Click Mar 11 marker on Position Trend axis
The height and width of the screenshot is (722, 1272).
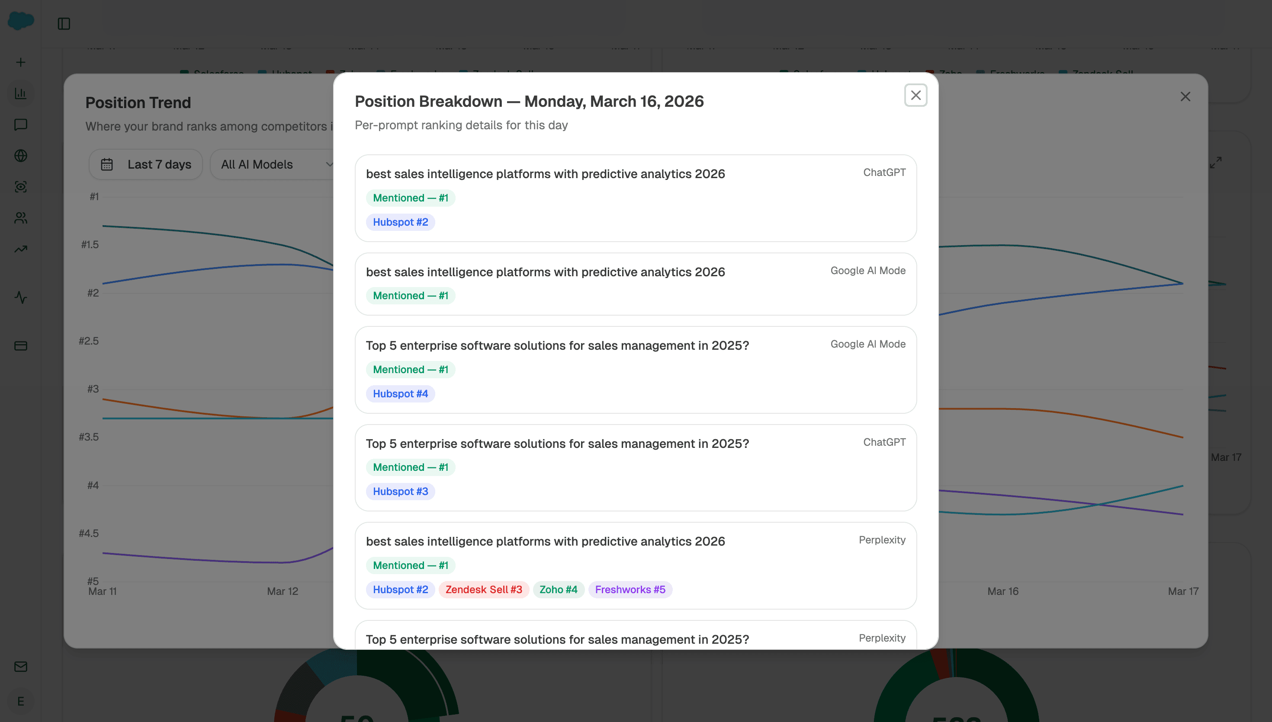click(102, 591)
